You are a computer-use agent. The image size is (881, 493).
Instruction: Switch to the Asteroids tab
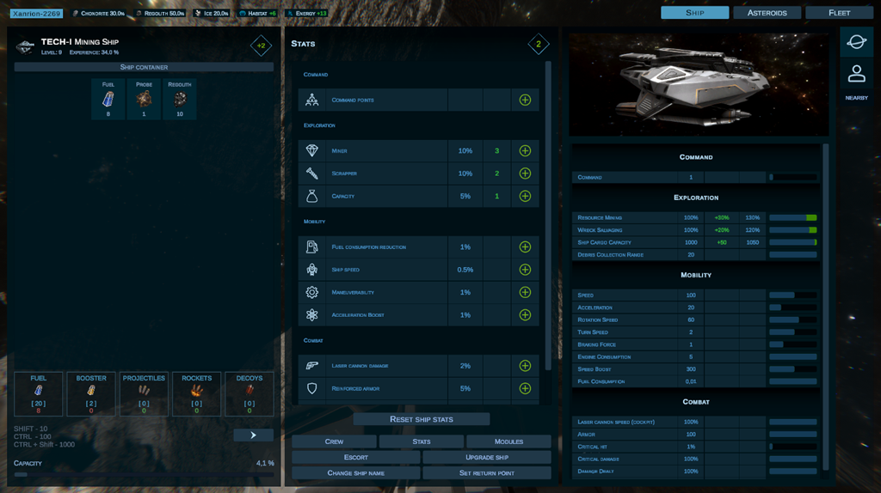767,12
